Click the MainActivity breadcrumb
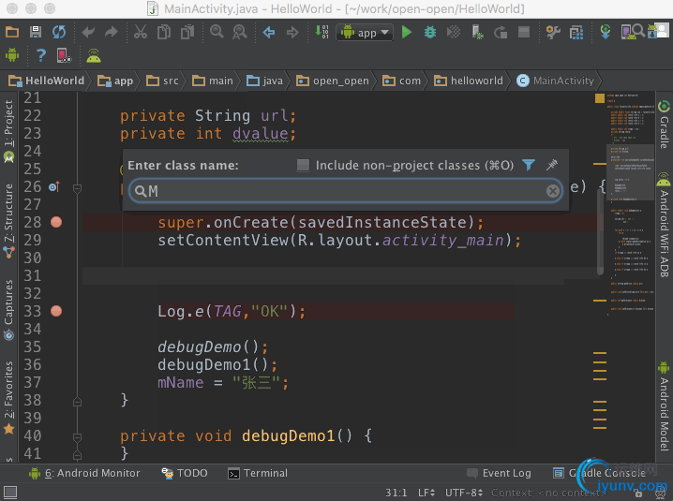Screen dimensions: 673x501 point(555,81)
